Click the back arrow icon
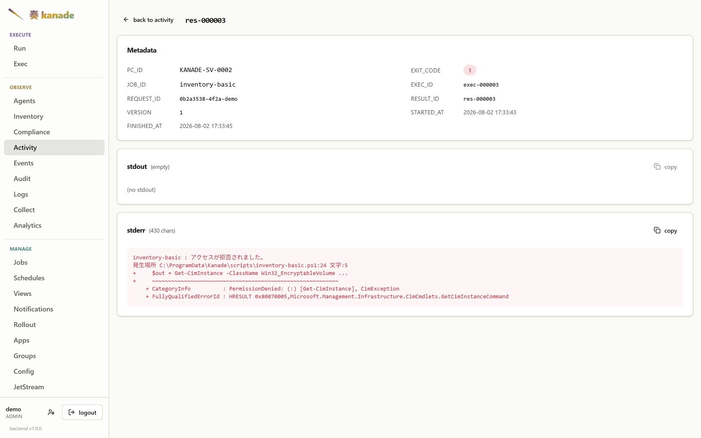701x438 pixels. [x=126, y=20]
